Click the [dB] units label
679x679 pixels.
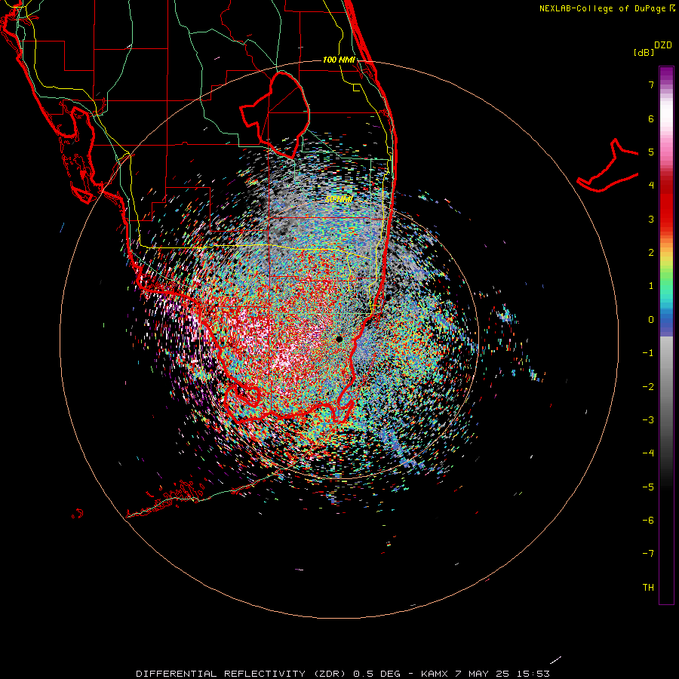[x=644, y=52]
